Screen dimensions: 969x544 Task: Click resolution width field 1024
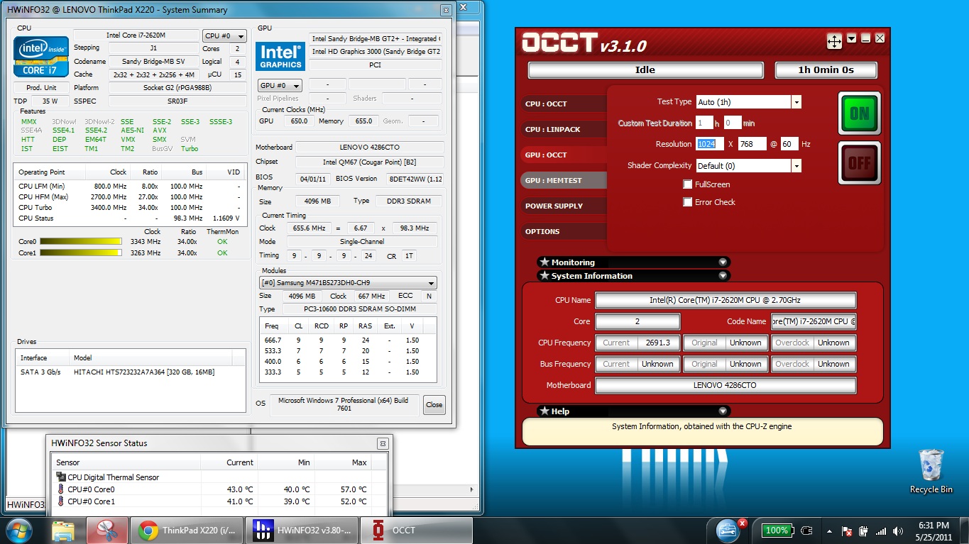(709, 144)
